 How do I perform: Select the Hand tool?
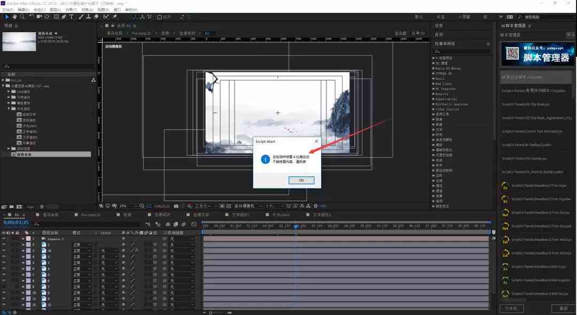[x=14, y=17]
